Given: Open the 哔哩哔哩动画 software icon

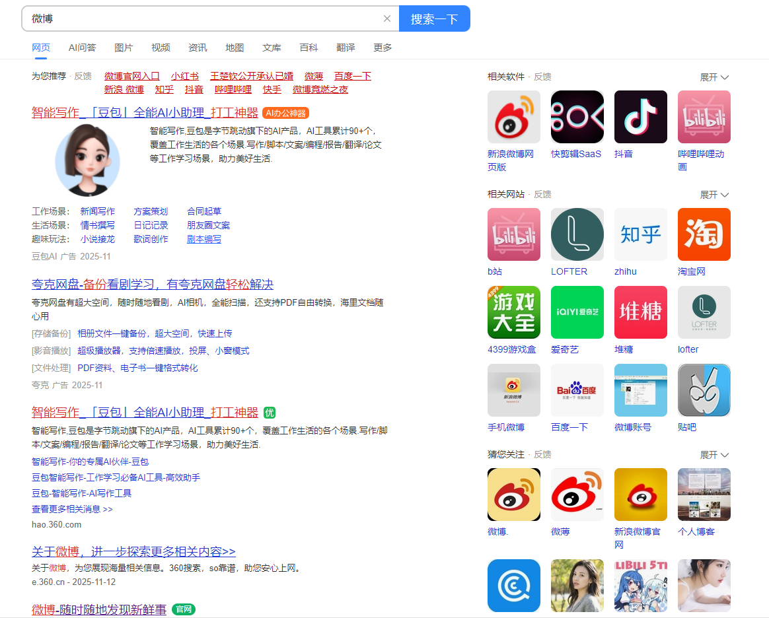Looking at the screenshot, I should point(704,117).
